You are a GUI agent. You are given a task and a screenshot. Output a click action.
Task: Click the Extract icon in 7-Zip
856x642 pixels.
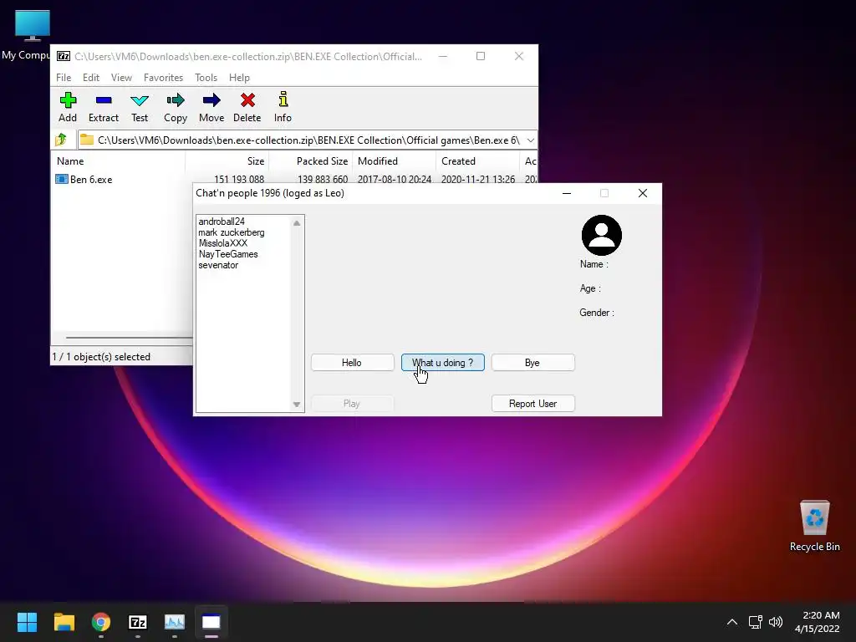(103, 100)
